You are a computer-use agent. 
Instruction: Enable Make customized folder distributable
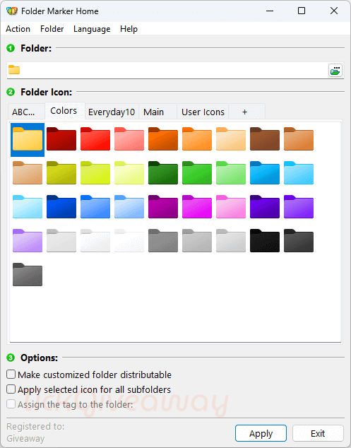(89, 375)
